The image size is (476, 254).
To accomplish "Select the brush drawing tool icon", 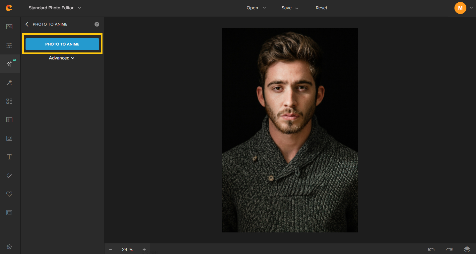I will tap(9, 176).
